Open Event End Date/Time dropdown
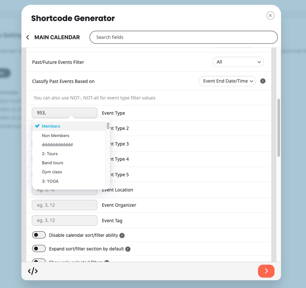 227,81
